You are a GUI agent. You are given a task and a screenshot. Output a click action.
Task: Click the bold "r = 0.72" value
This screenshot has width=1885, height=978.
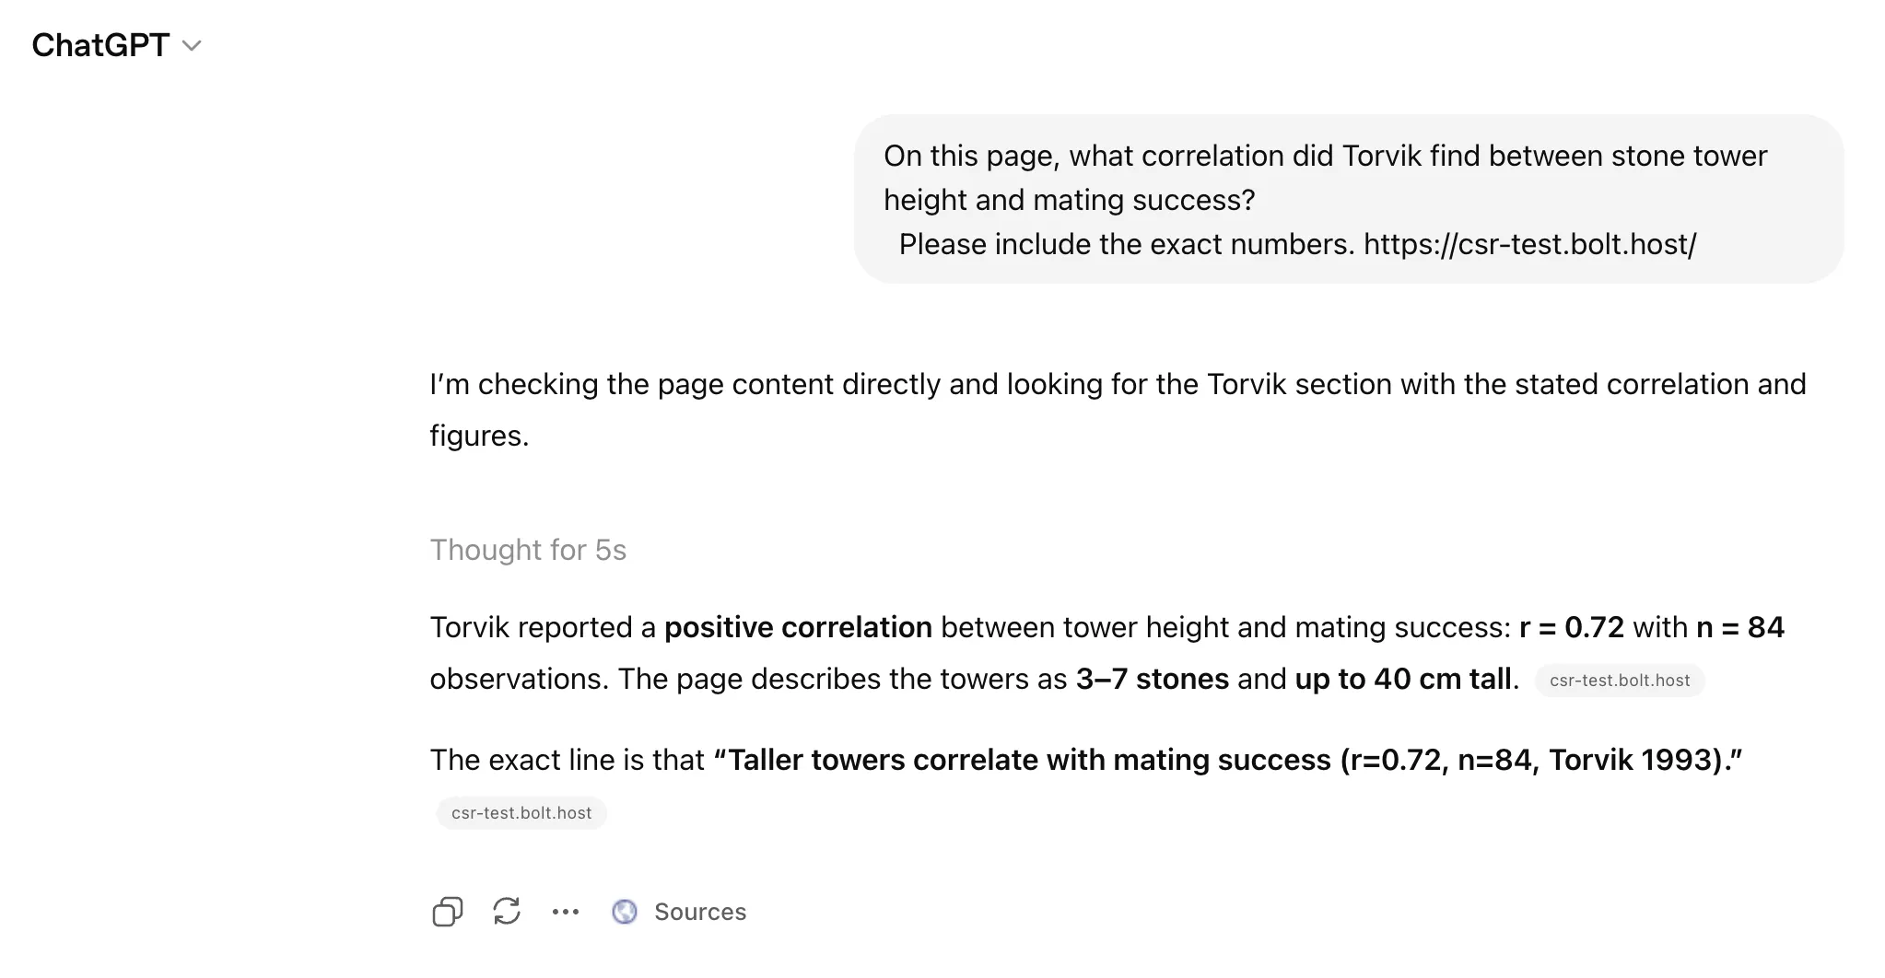click(1571, 627)
